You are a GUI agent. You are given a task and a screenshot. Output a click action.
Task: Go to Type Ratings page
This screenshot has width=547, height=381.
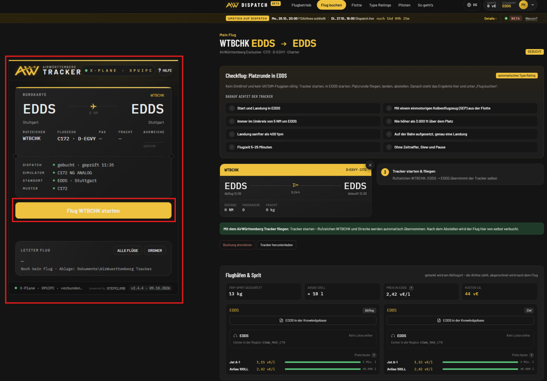pos(380,5)
